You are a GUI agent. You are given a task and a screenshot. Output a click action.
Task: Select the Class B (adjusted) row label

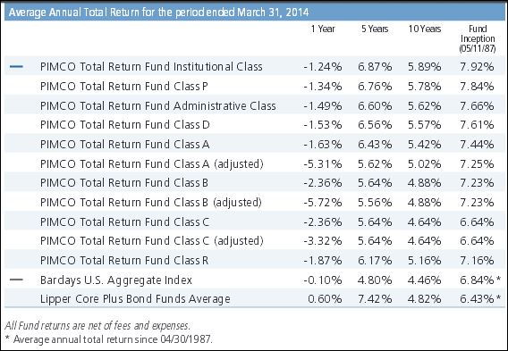tap(151, 202)
